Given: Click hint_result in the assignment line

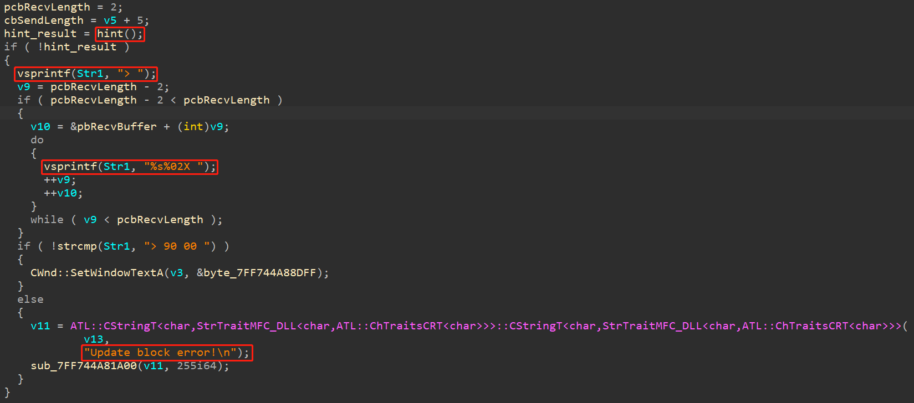Looking at the screenshot, I should click(40, 34).
